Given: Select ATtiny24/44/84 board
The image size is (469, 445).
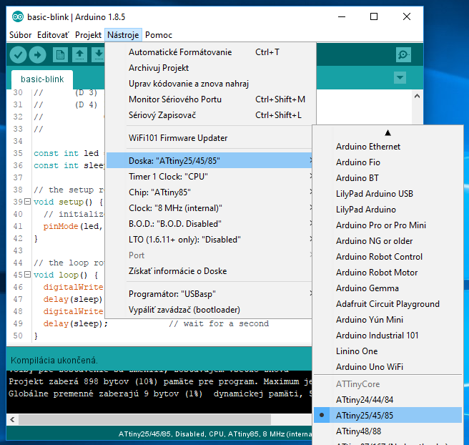Looking at the screenshot, I should [x=387, y=400].
